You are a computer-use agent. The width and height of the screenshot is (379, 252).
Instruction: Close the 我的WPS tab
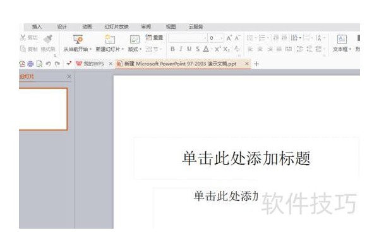pyautogui.click(x=111, y=64)
